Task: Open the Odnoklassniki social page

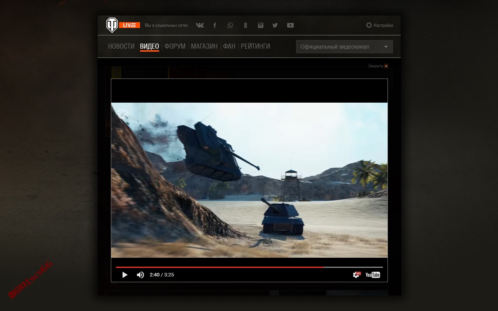Action: 245,25
